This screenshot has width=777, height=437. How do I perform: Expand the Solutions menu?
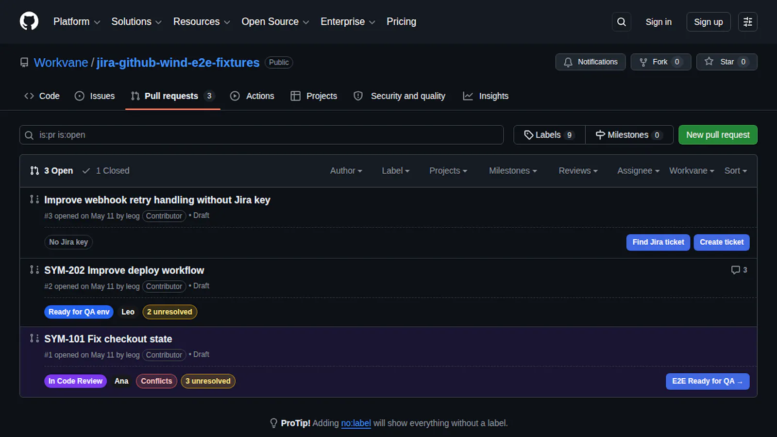(136, 22)
